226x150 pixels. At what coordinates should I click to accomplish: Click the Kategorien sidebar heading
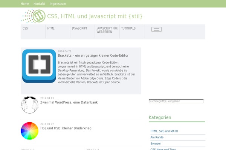point(160,117)
